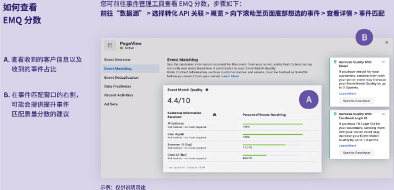
Task: Click the Click ID (fbc) label
Action: pos(177,155)
